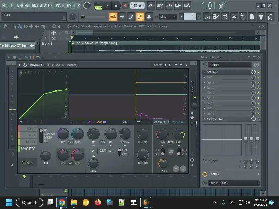
Task: Select the Playlist pencil draw tool
Action: tap(14, 27)
